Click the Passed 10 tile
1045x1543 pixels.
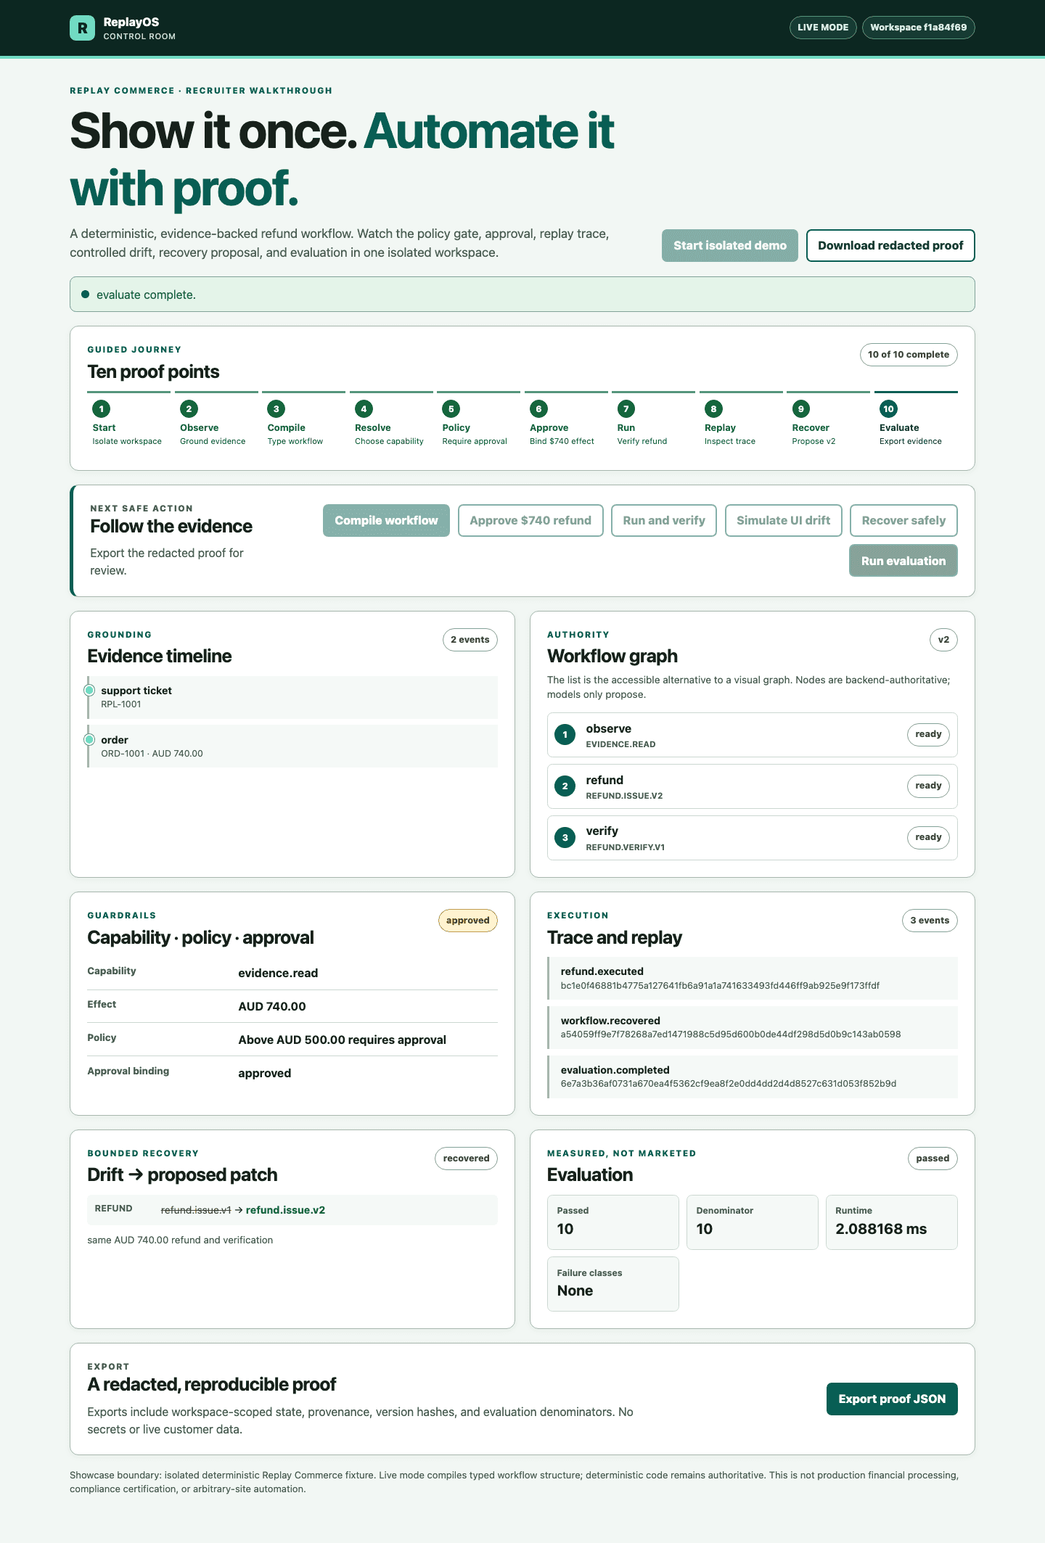pyautogui.click(x=613, y=1222)
